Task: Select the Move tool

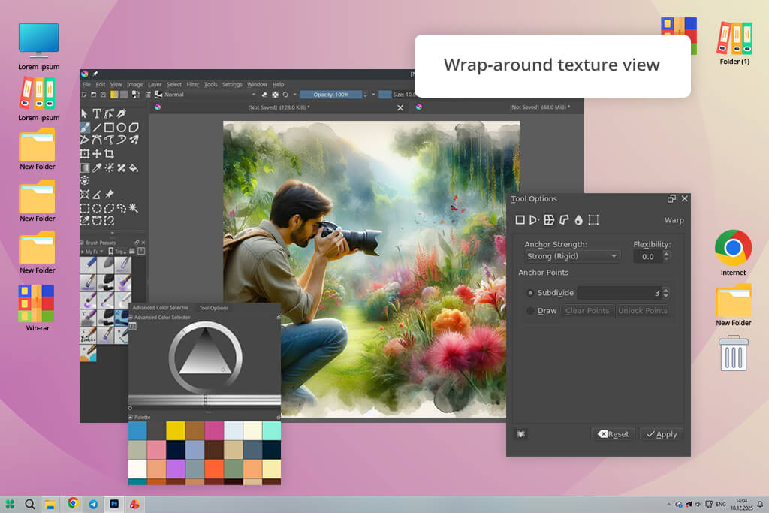Action: (97, 154)
